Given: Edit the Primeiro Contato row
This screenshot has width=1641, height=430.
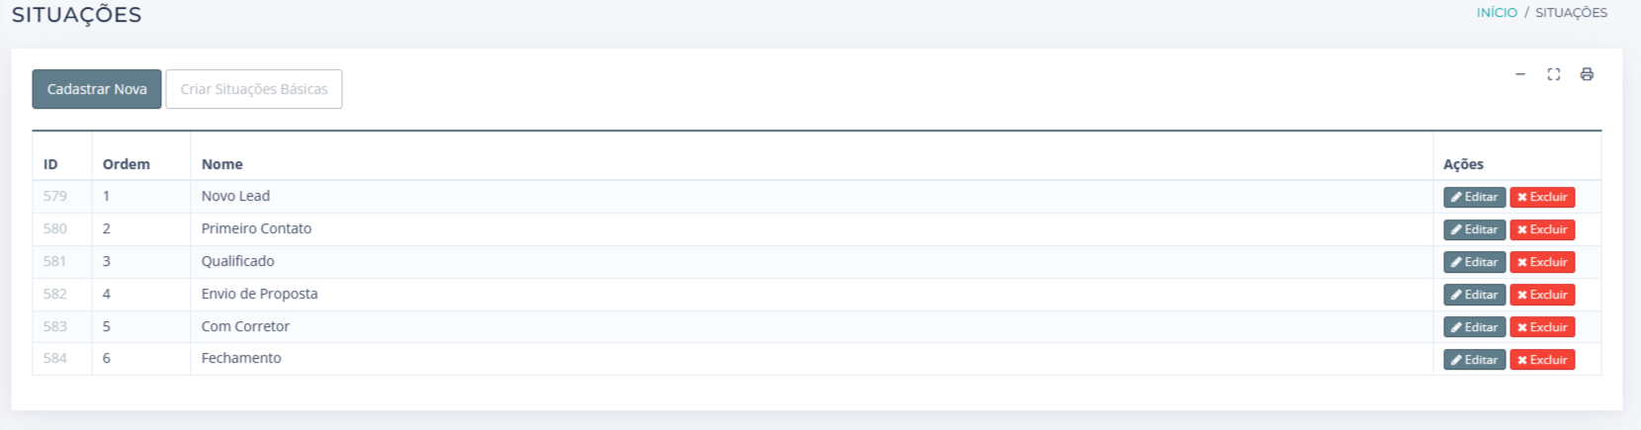Looking at the screenshot, I should click(1474, 229).
